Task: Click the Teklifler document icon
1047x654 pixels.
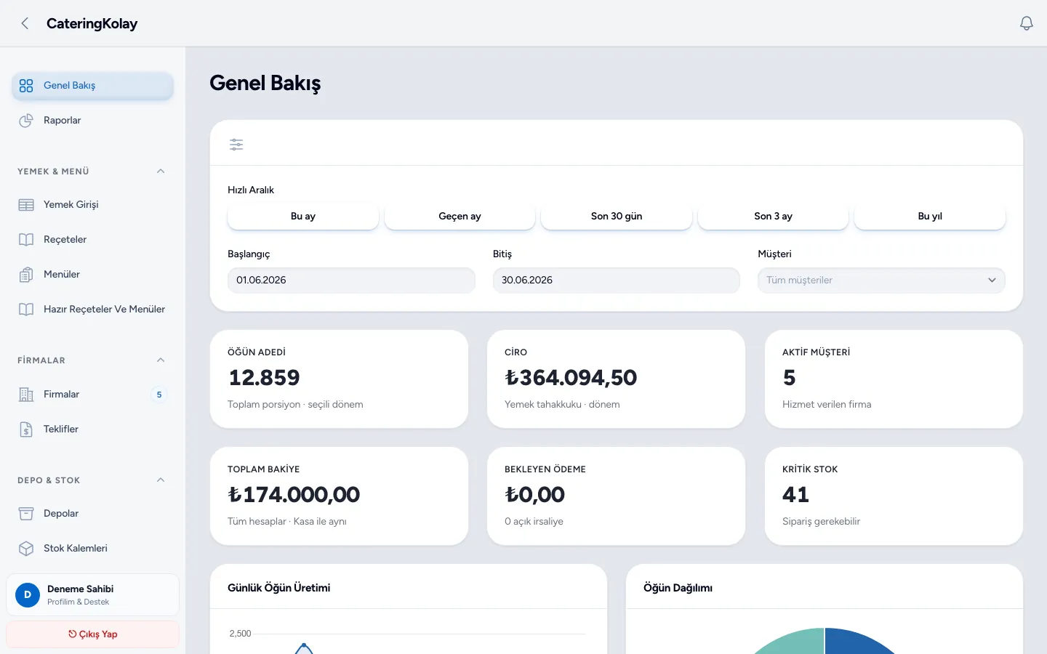Action: pos(26,429)
